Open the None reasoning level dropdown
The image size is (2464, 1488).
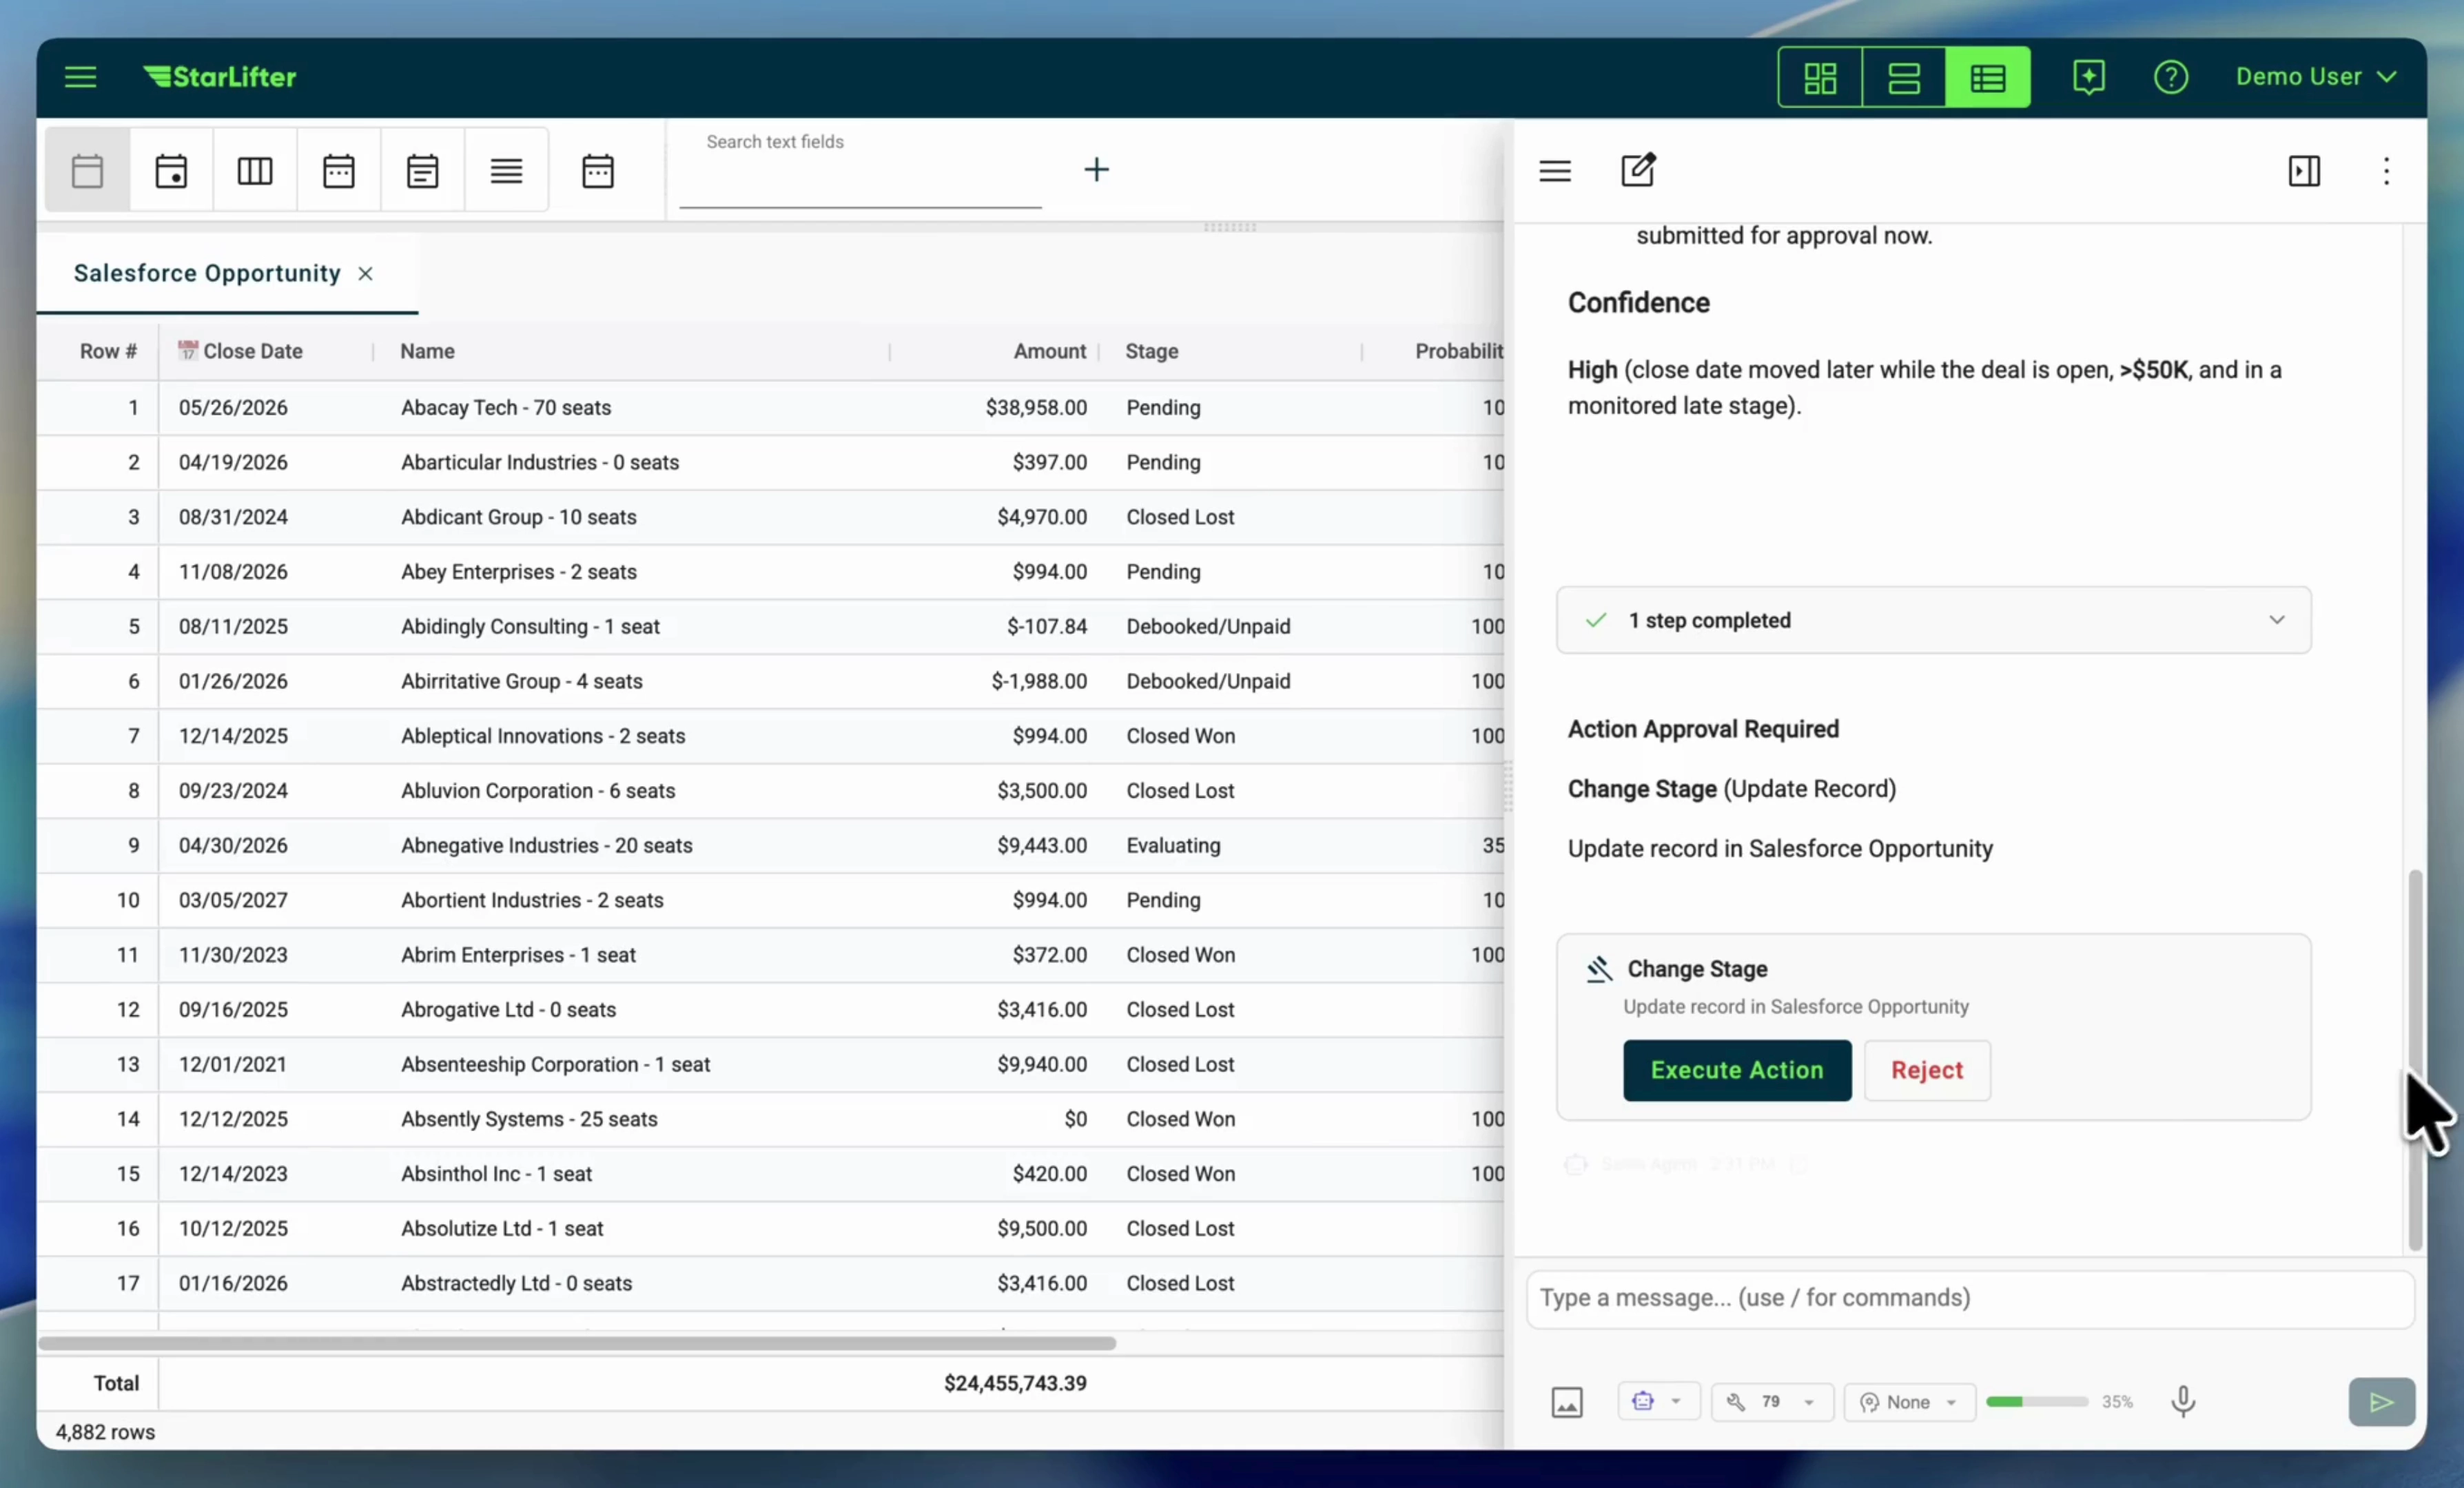(x=1908, y=1402)
